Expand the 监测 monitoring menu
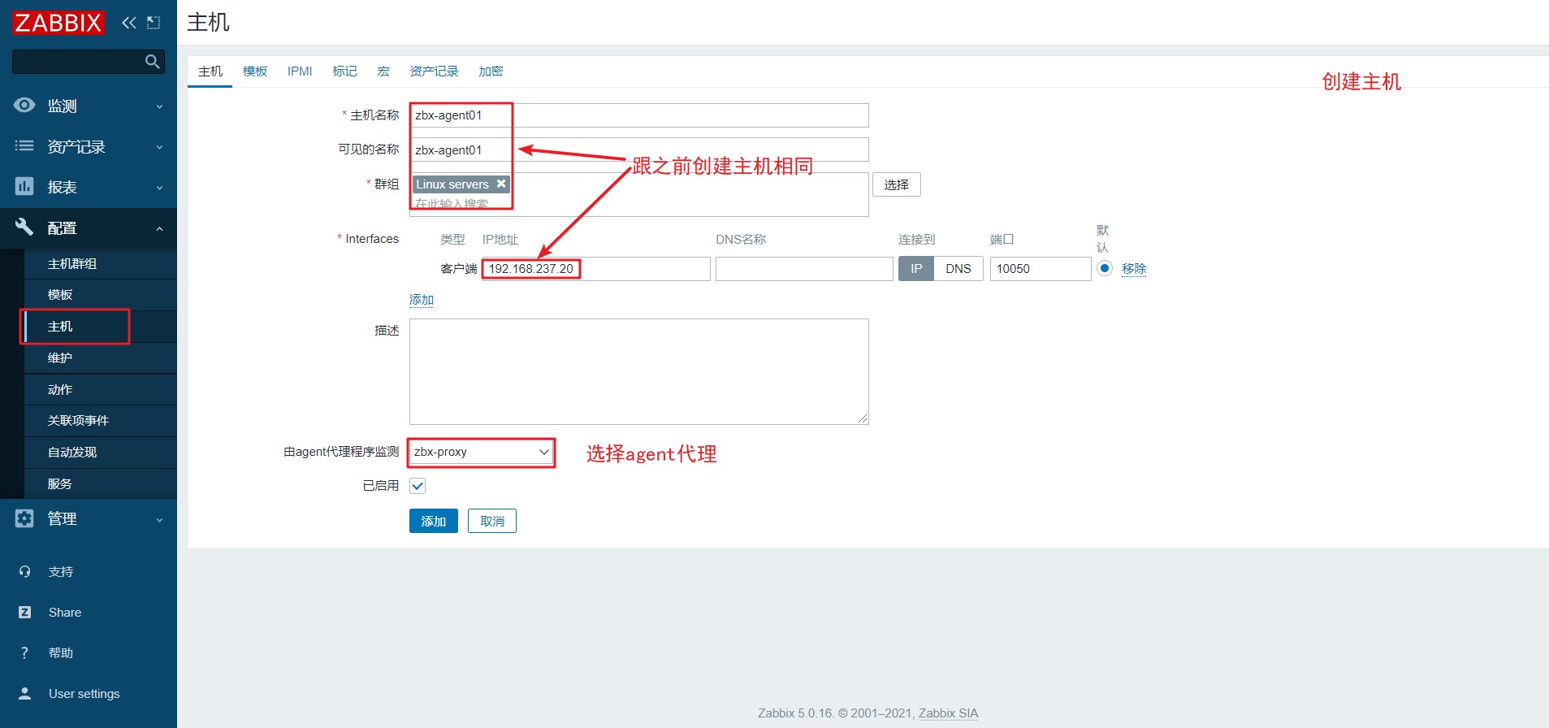This screenshot has width=1549, height=728. [89, 106]
